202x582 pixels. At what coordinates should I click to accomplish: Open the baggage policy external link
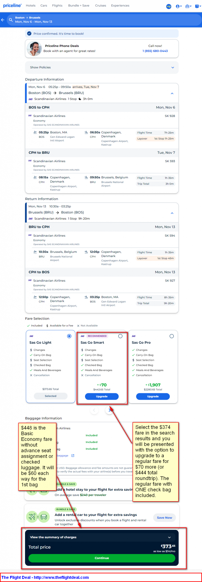[73, 455]
